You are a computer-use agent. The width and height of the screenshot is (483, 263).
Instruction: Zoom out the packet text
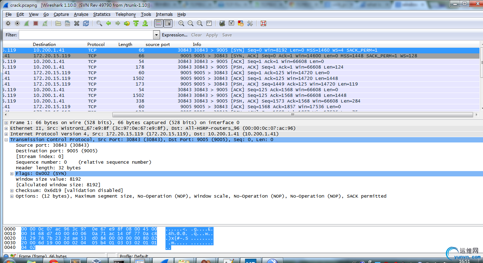(x=191, y=23)
